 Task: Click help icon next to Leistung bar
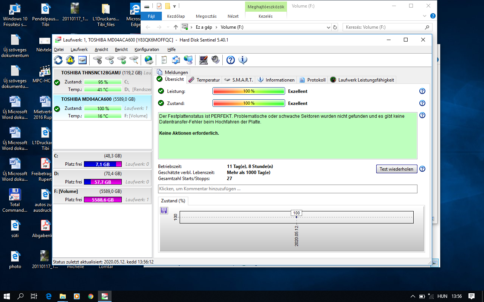click(422, 91)
